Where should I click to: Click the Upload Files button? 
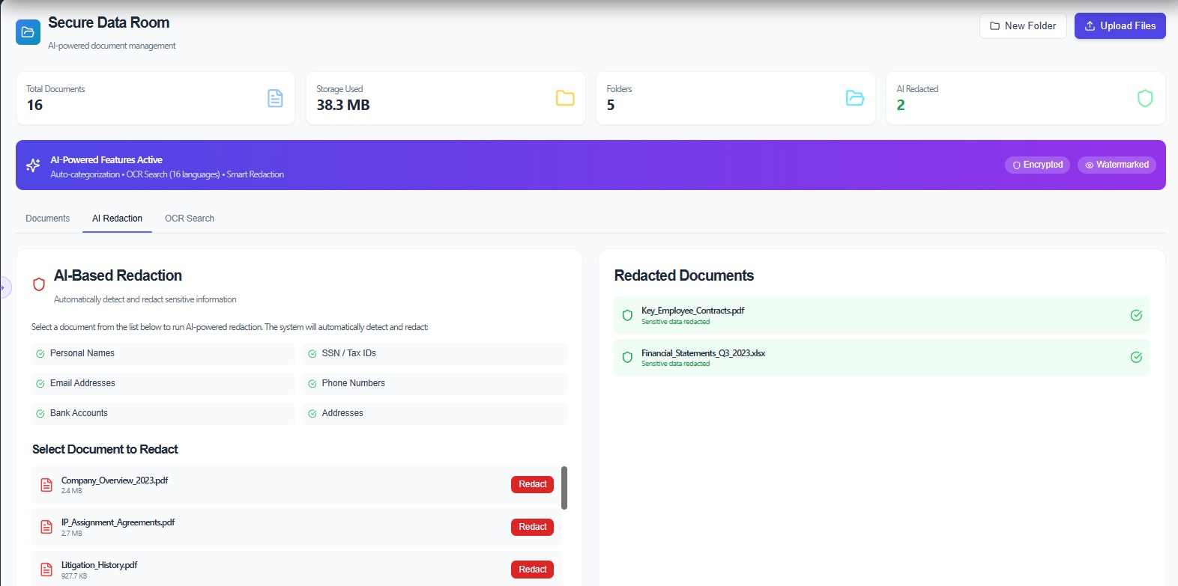(x=1120, y=25)
